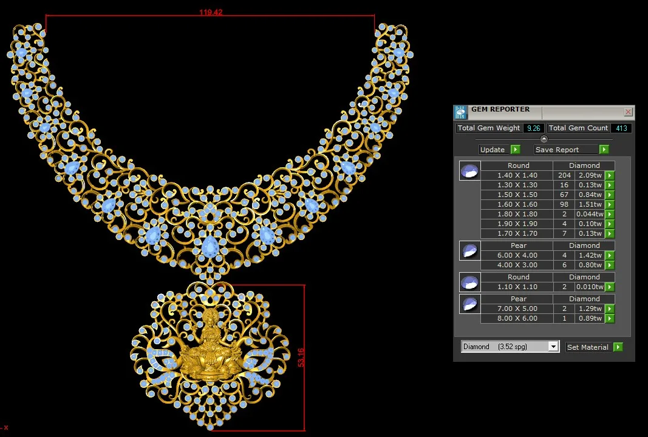The height and width of the screenshot is (437, 648).
Task: Click the gem icon beside Round 1.10 X 1.10
Action: [x=469, y=282]
